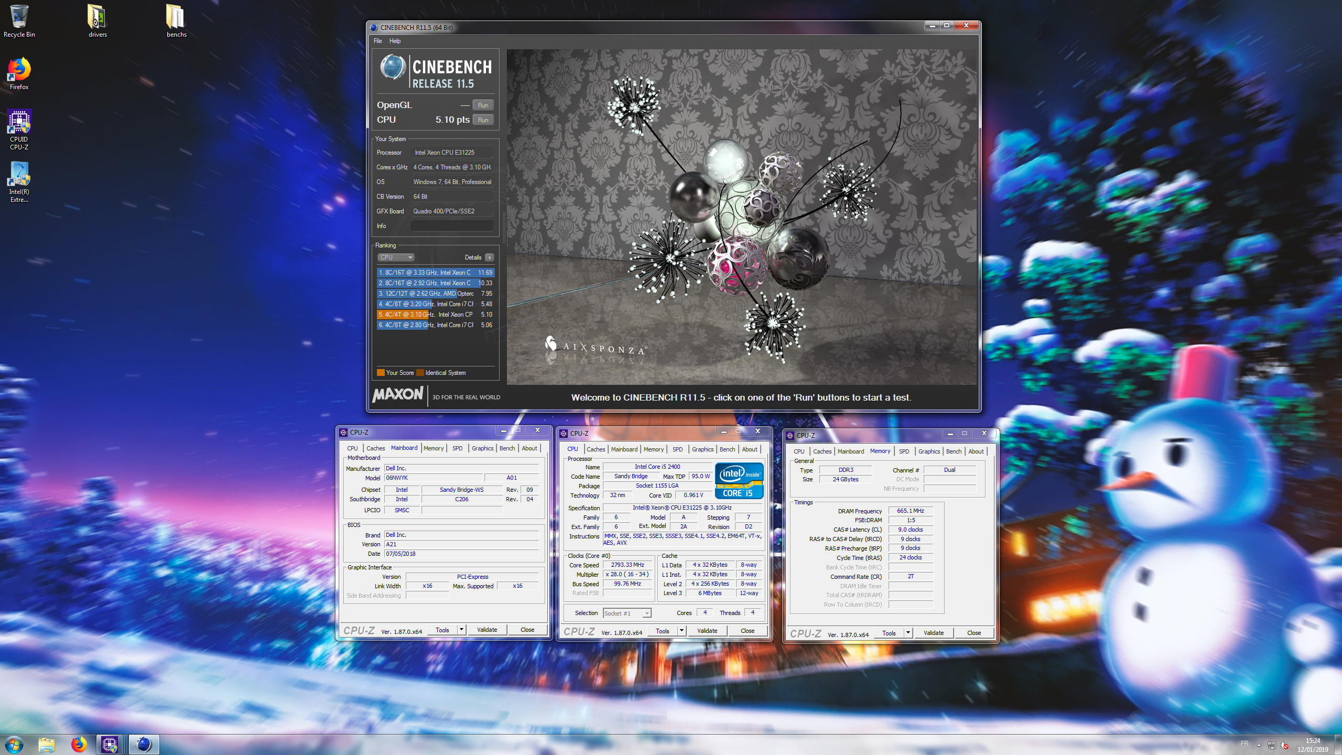Click title bar icon of Memory CPU-Z window
The height and width of the screenshot is (755, 1342).
coord(790,436)
